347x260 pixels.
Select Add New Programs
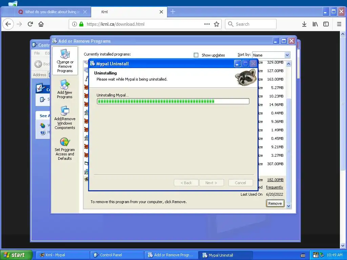pos(65,89)
